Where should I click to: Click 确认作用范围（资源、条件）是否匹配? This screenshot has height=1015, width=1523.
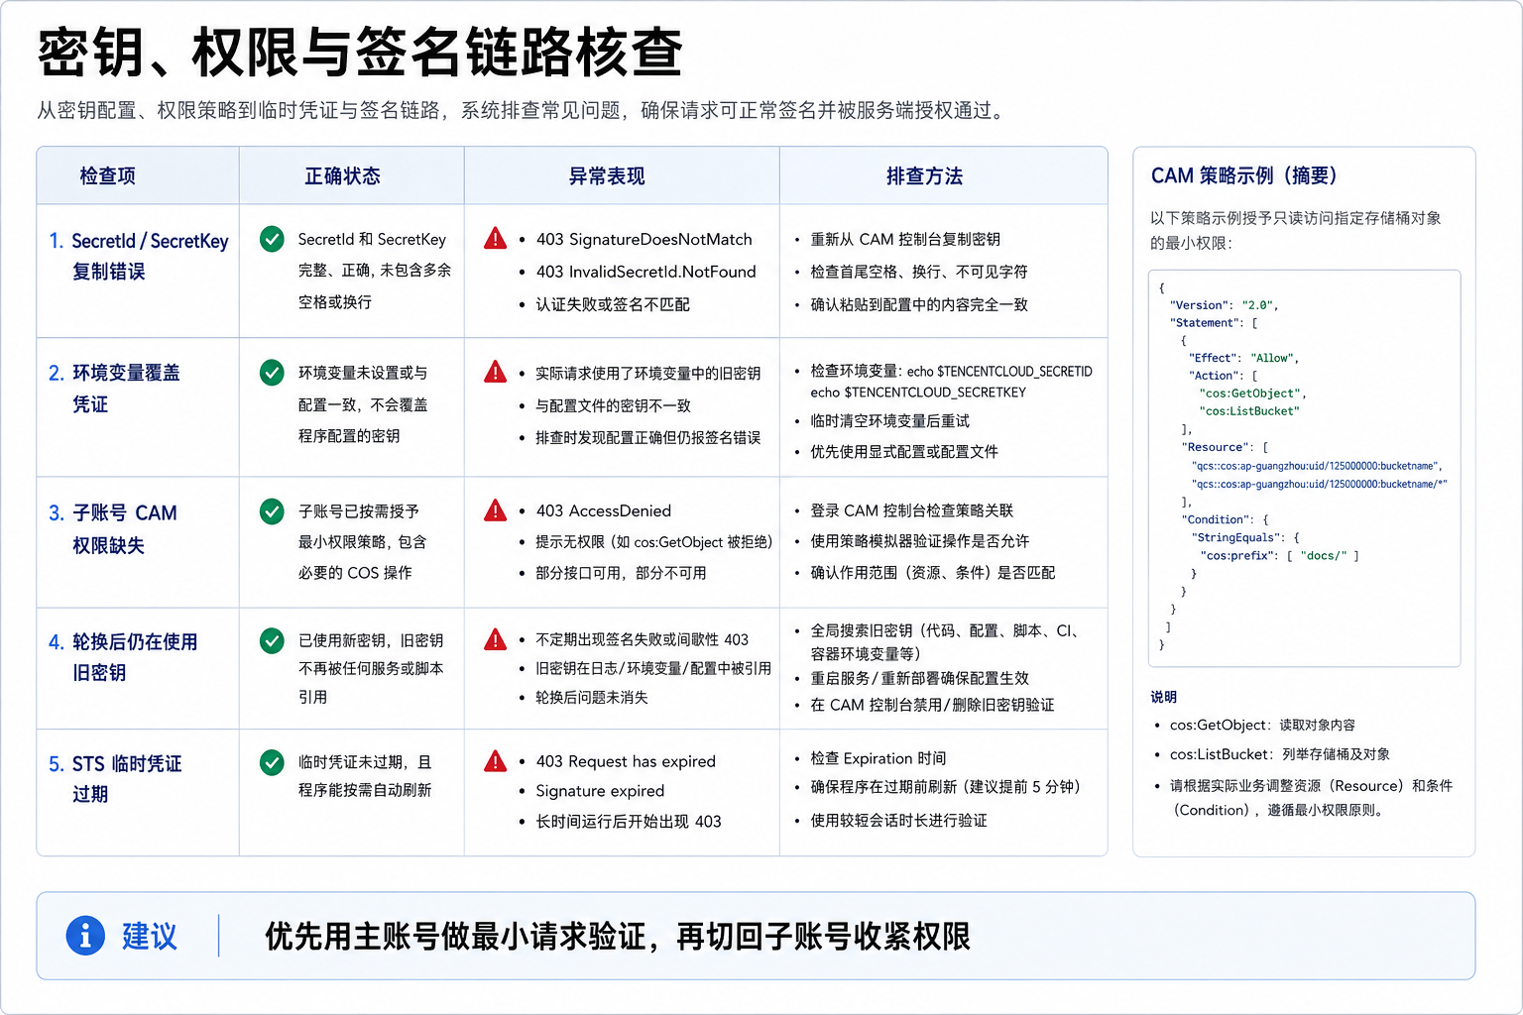point(933,573)
